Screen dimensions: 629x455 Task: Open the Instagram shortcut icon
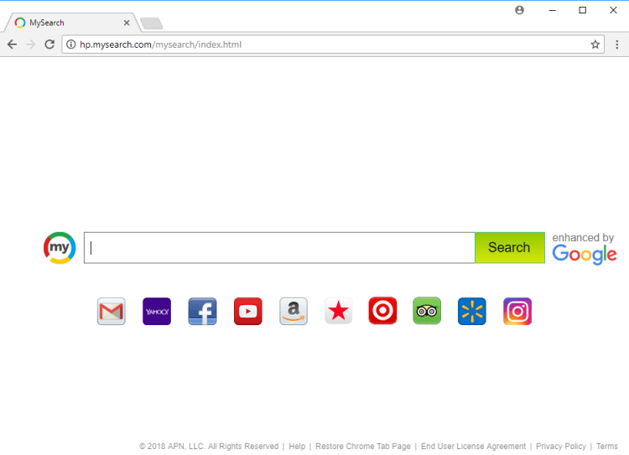[517, 311]
